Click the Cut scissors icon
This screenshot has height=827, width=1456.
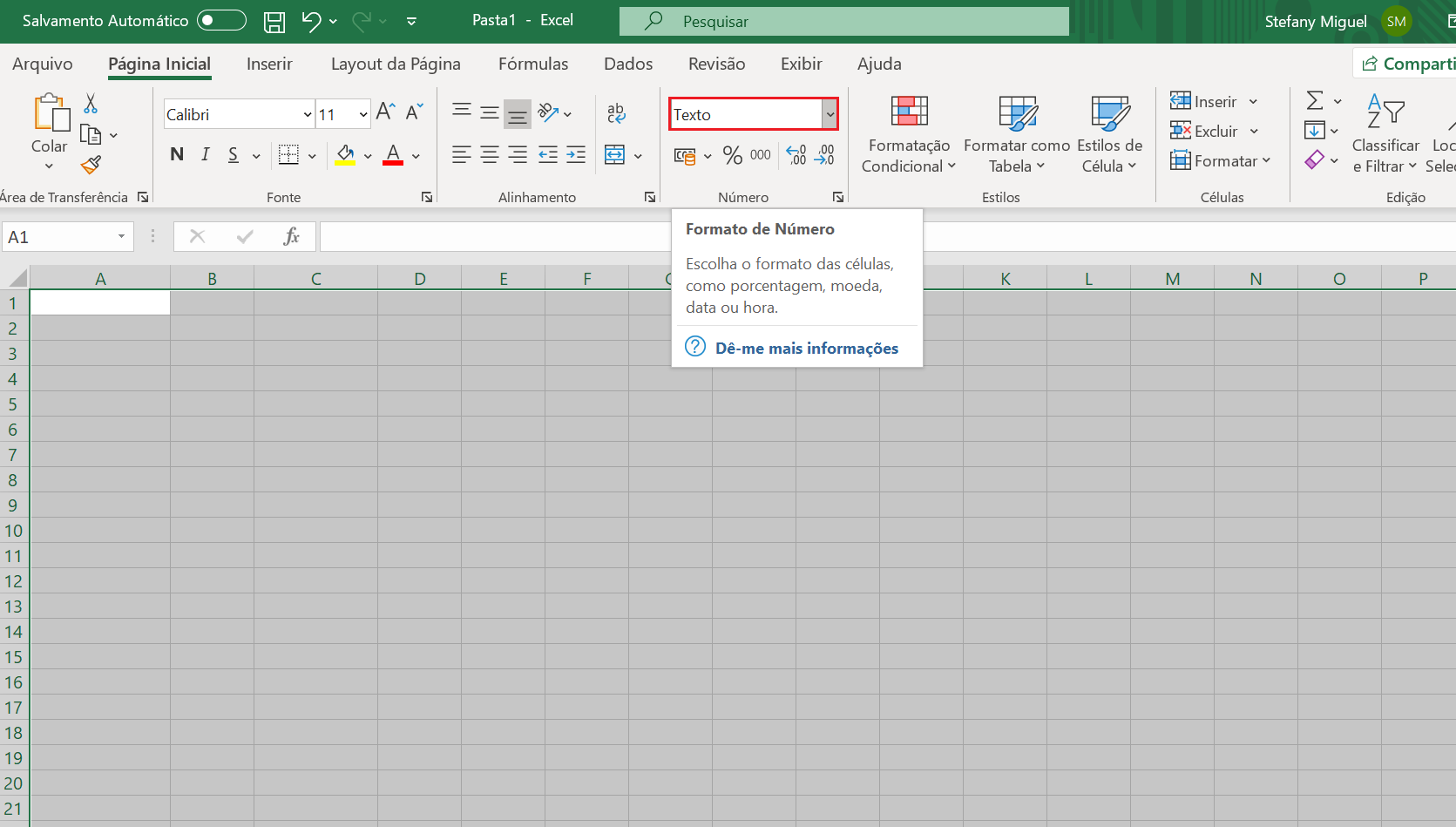pos(91,104)
